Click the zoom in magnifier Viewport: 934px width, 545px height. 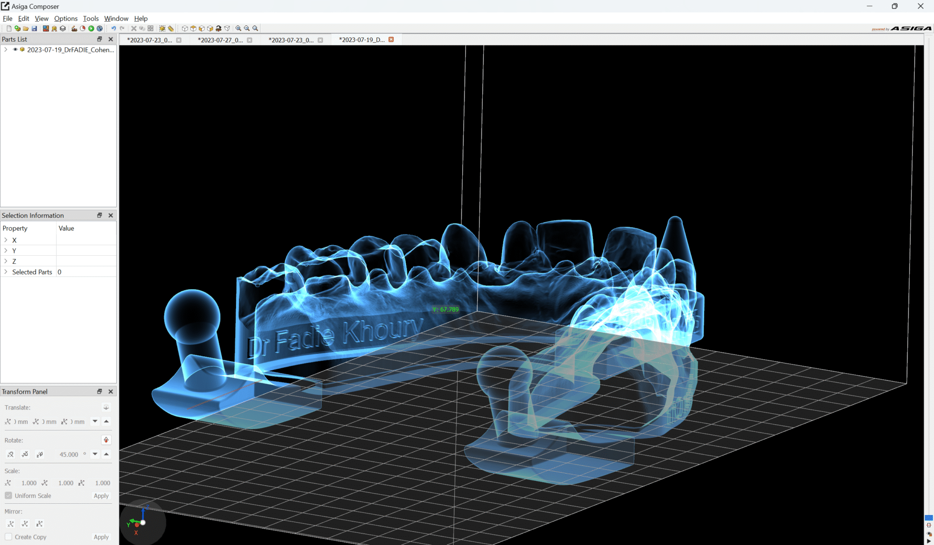coord(238,28)
